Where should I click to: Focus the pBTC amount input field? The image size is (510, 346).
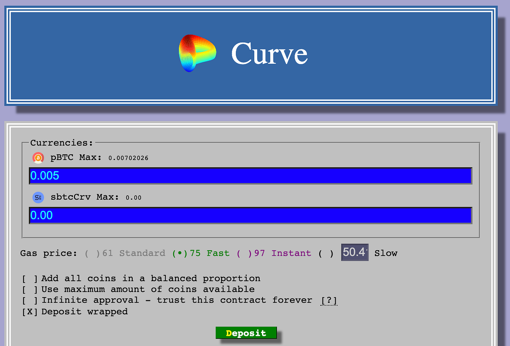pyautogui.click(x=251, y=176)
